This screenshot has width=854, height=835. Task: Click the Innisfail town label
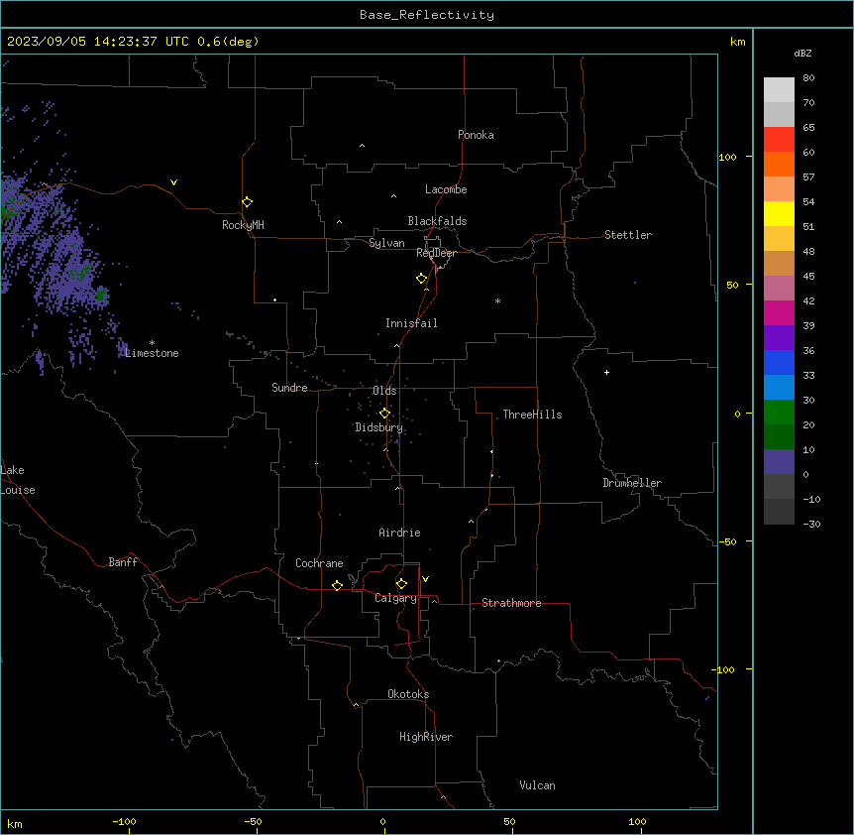pyautogui.click(x=411, y=323)
